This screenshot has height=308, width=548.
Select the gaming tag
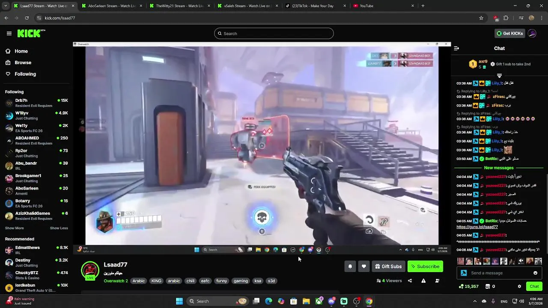pos(241,281)
